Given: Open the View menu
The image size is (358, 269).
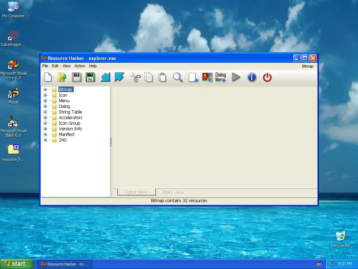Looking at the screenshot, I should [x=66, y=66].
